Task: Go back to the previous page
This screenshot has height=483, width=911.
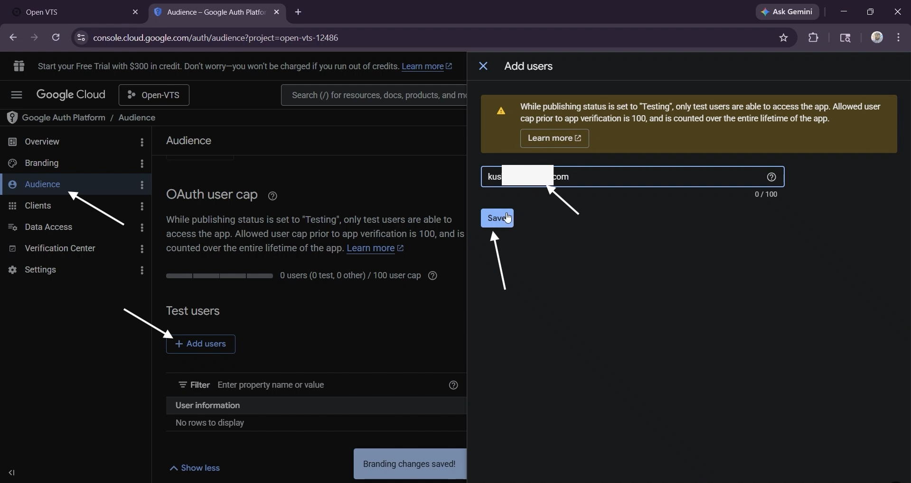Action: point(13,37)
